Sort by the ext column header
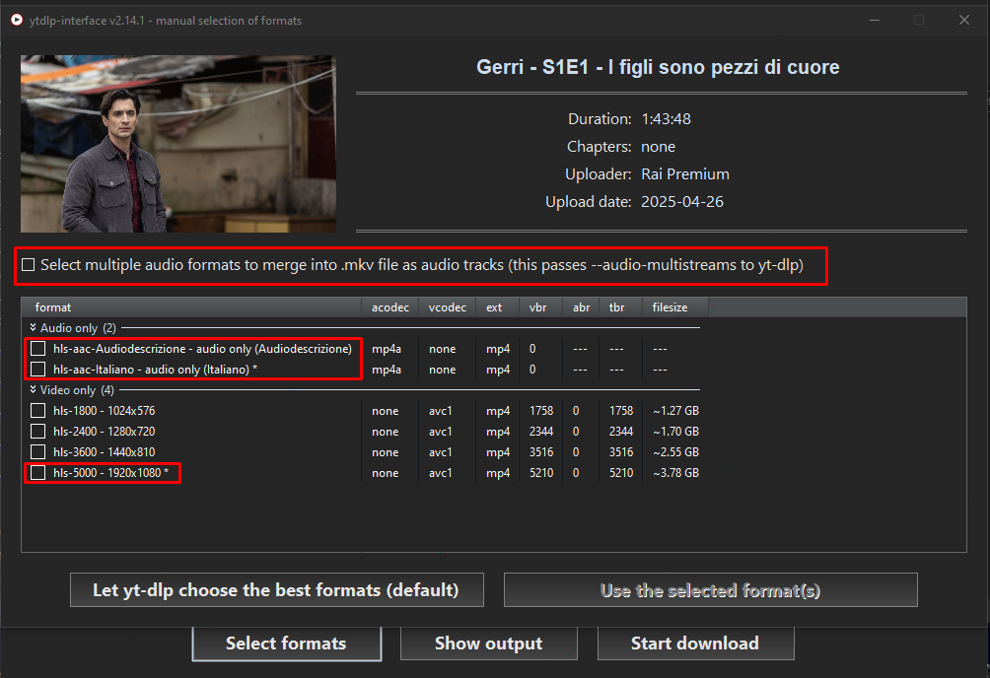Viewport: 990px width, 678px height. pos(498,307)
